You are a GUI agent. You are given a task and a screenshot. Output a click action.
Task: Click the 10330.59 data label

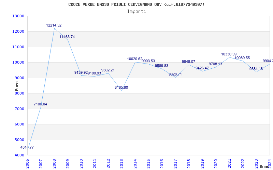pos(229,54)
